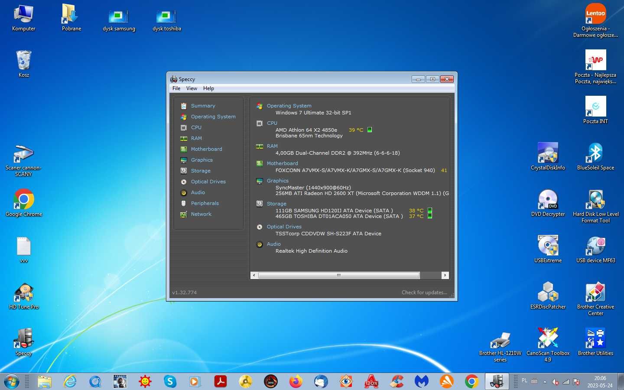Select the HD Tune Pro desktop icon
This screenshot has width=624, height=390.
coord(24,296)
